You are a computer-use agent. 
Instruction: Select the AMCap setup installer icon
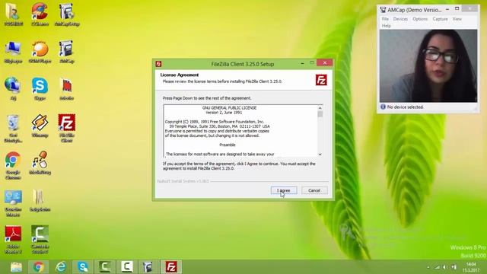coord(67,14)
